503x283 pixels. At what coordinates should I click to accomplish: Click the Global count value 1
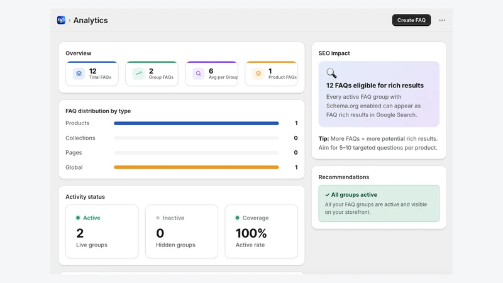coord(296,167)
